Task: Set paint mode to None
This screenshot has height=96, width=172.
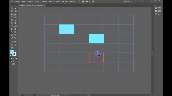Action: (x=16, y=58)
